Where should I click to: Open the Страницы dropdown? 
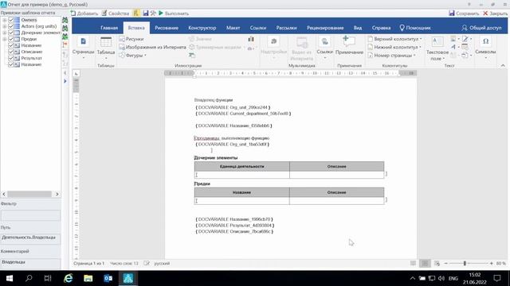(83, 48)
